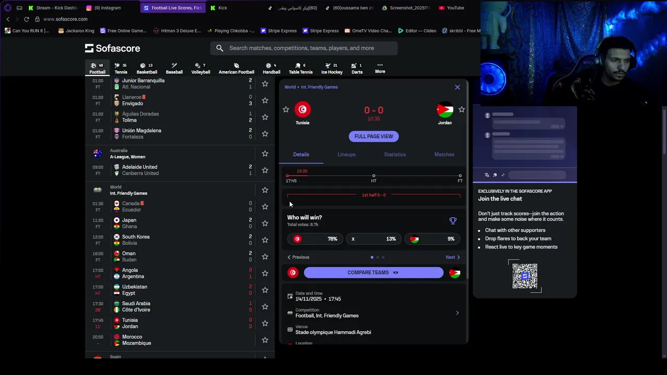The height and width of the screenshot is (375, 667).
Task: Click the translate icon in live chat bar
Action: point(487,175)
